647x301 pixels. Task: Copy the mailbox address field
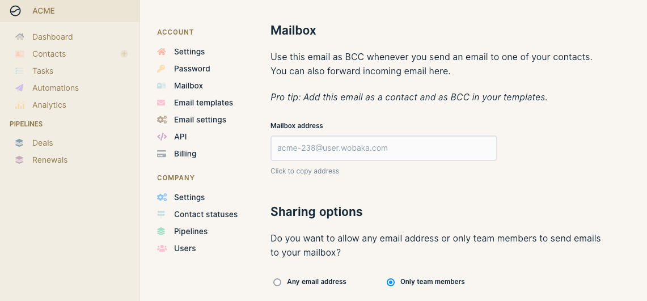coord(384,148)
